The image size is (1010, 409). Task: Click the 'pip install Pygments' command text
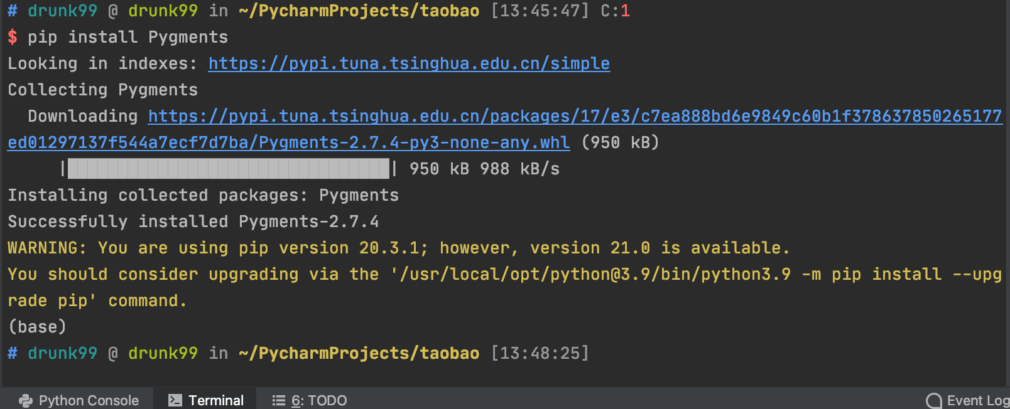click(128, 37)
